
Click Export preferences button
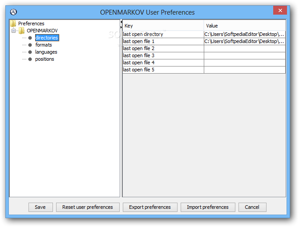[150, 207]
